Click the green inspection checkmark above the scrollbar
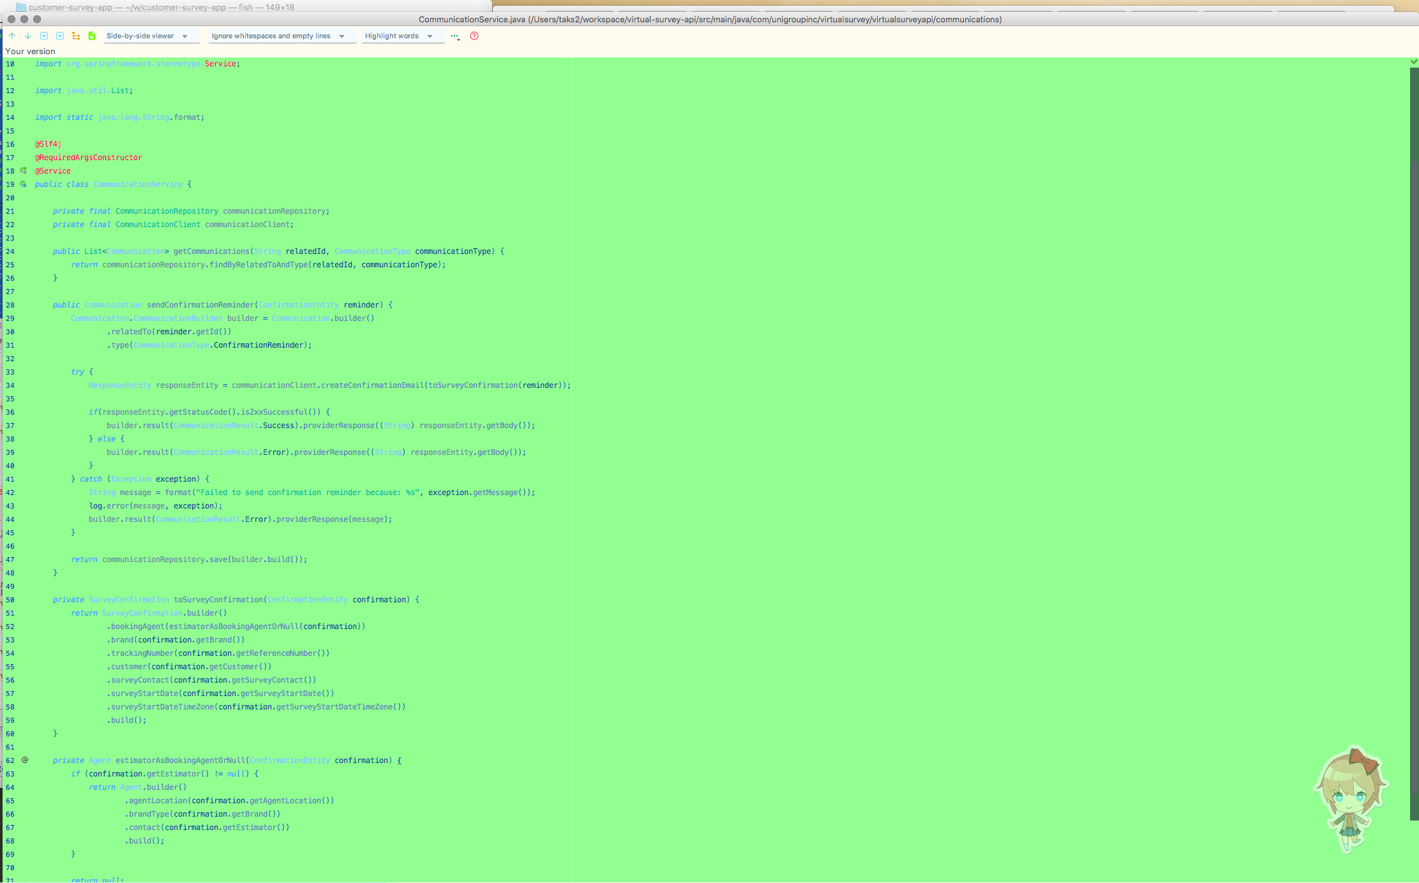The width and height of the screenshot is (1419, 883). (1413, 62)
